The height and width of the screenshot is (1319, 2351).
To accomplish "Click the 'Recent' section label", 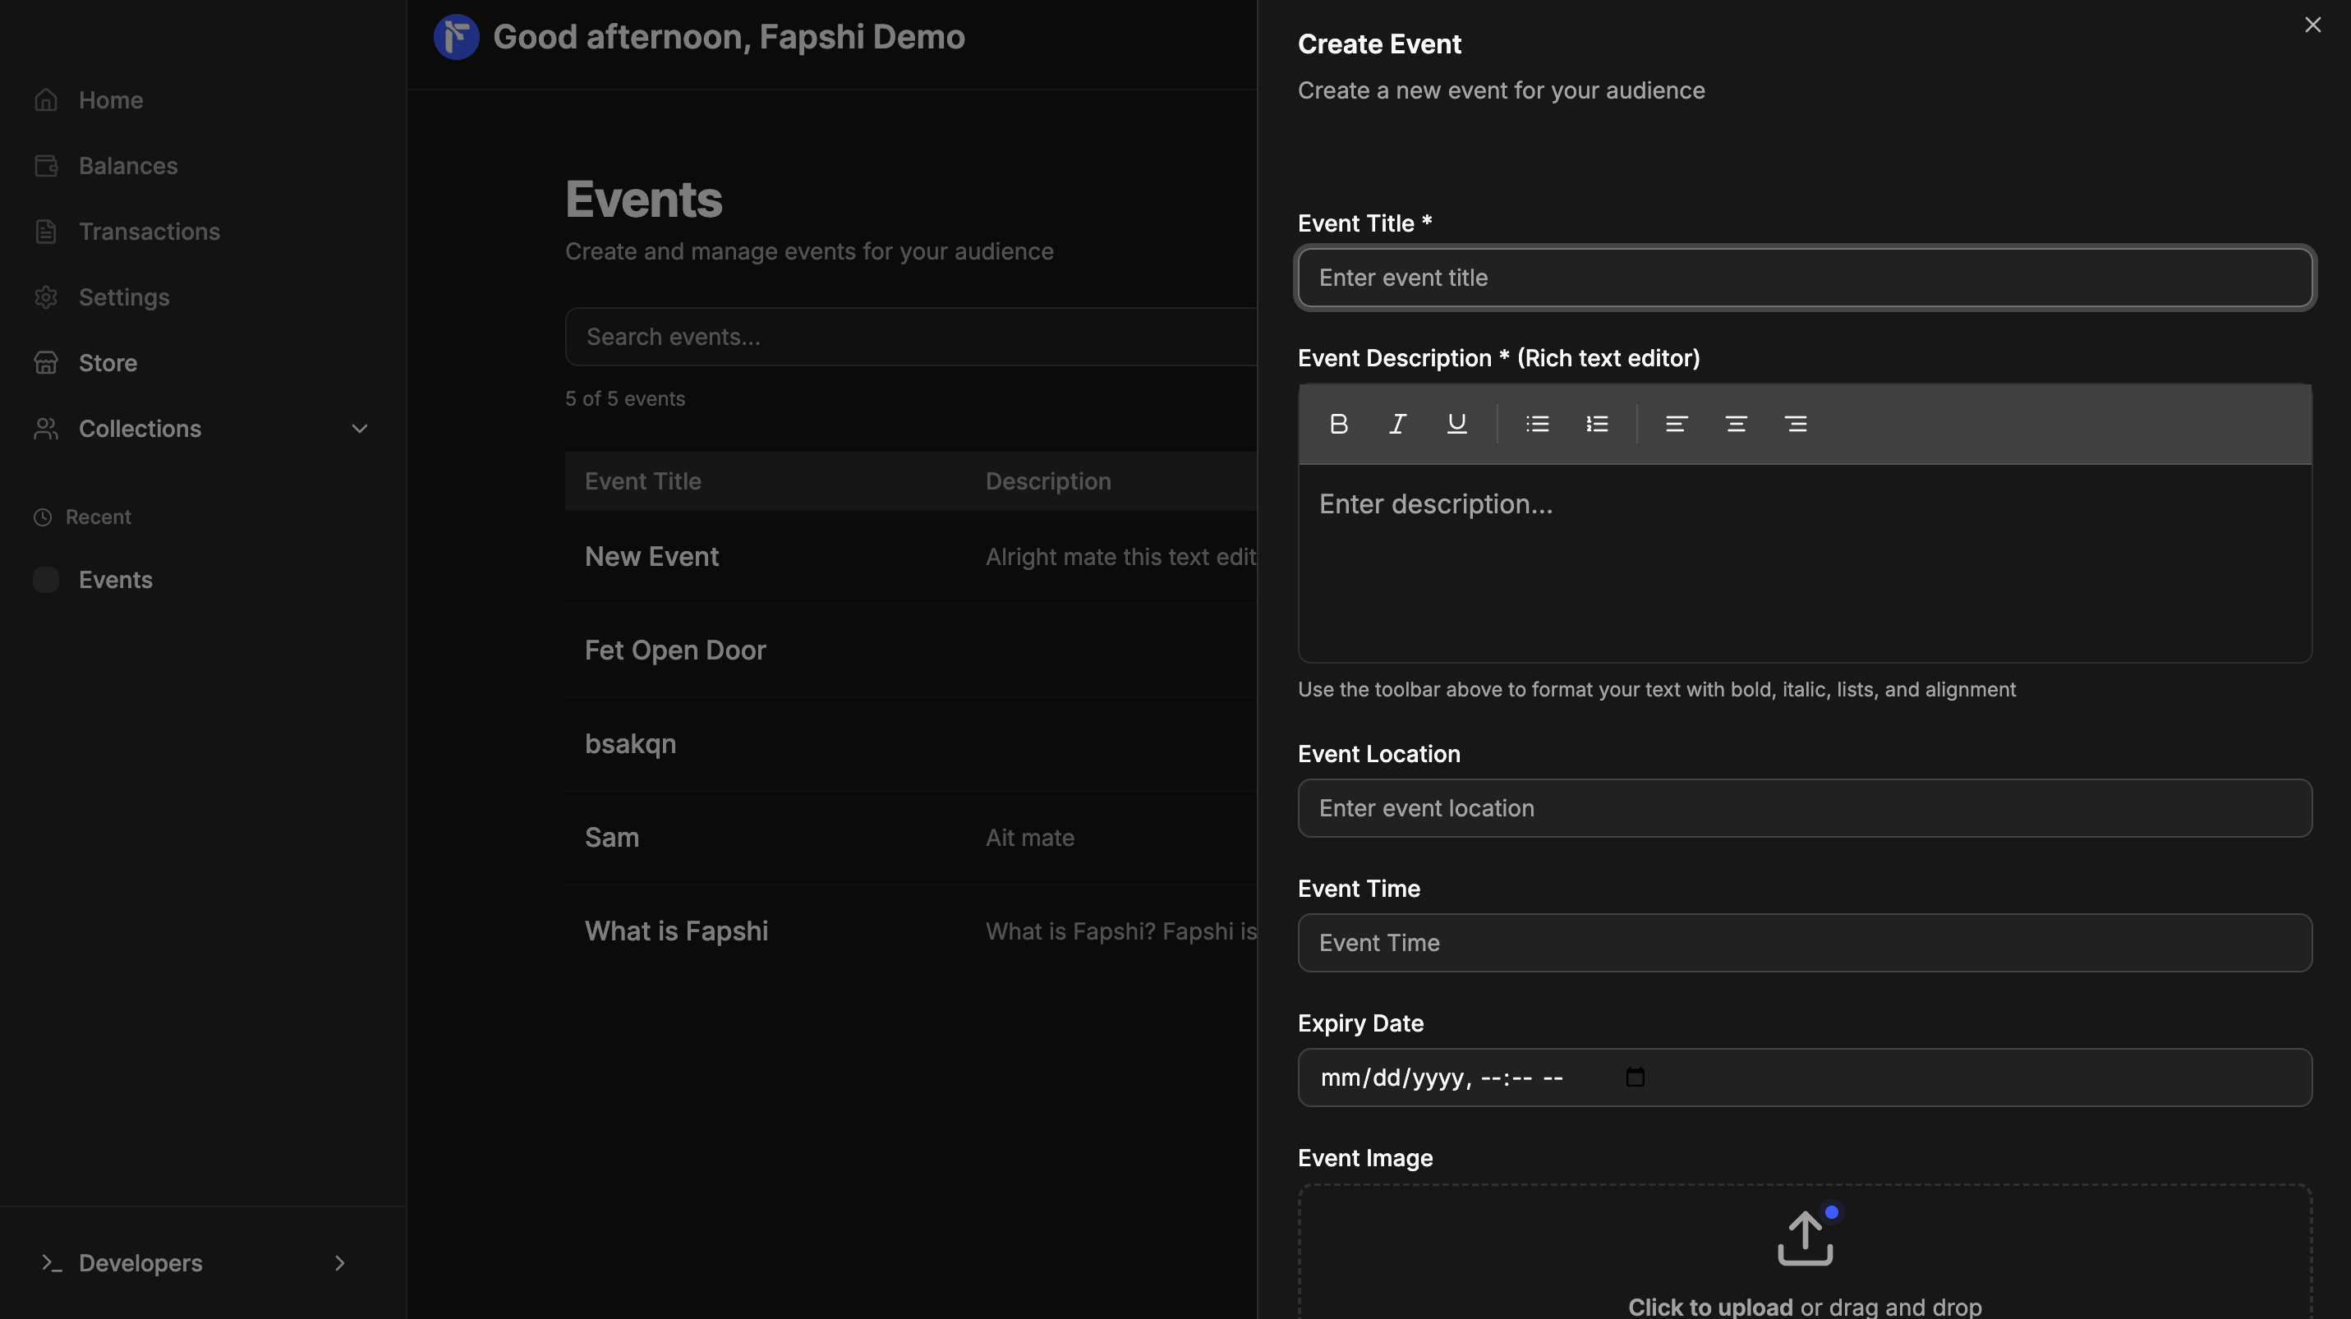I will tap(99, 517).
